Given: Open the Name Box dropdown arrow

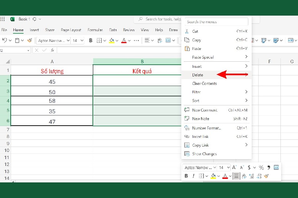Looking at the screenshot, I should (28, 50).
